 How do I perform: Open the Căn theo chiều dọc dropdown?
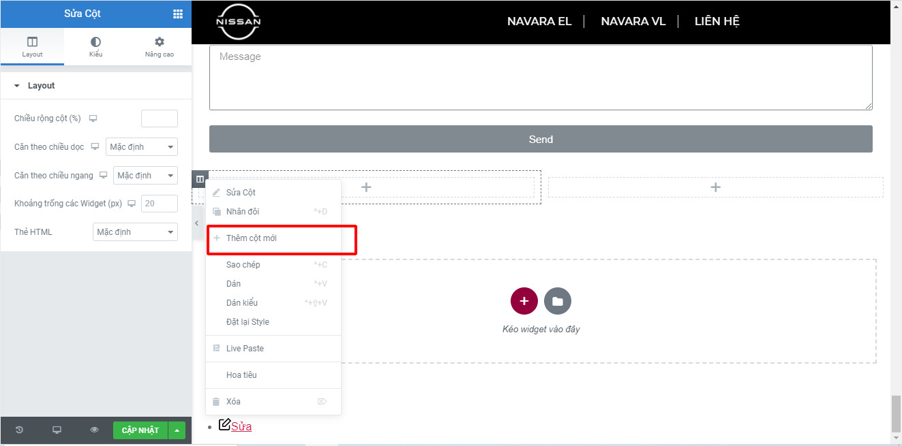click(x=141, y=147)
